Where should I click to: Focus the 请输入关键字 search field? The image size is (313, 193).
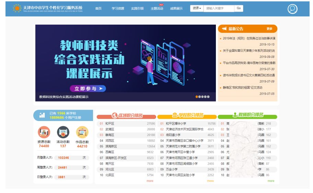[x=219, y=8]
